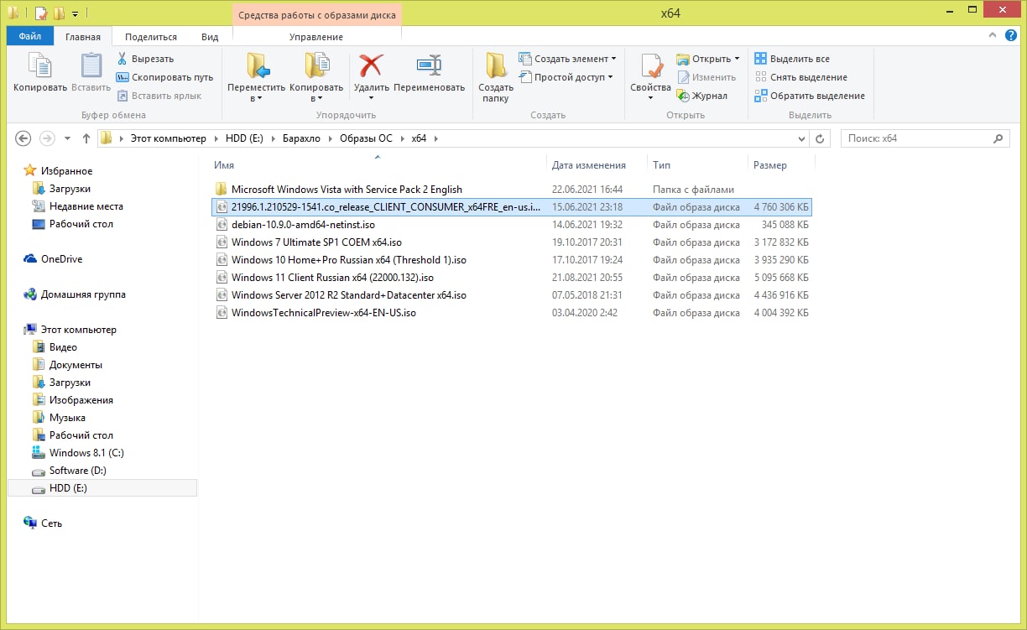This screenshot has width=1027, height=630.
Task: Switch to Главная ribbon tab
Action: 83,37
